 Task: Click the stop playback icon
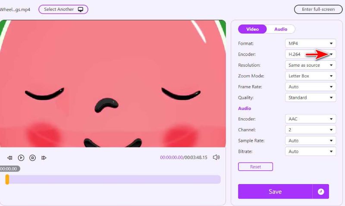coord(32,158)
